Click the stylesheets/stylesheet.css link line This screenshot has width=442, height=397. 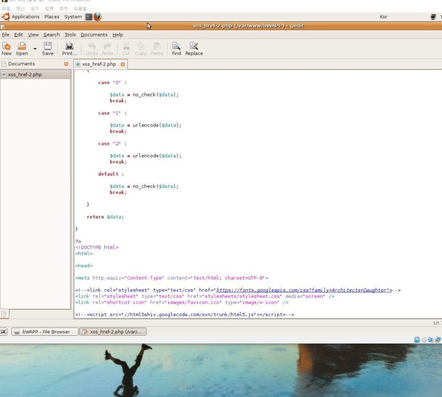(205, 296)
